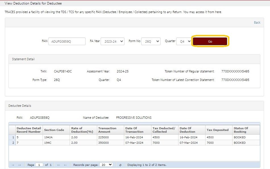Open the FA Year dropdown
The width and height of the screenshot is (270, 169).
point(113,41)
